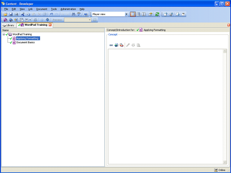Close the WordPad Training tab with red X
This screenshot has width=231, height=173.
50,25
